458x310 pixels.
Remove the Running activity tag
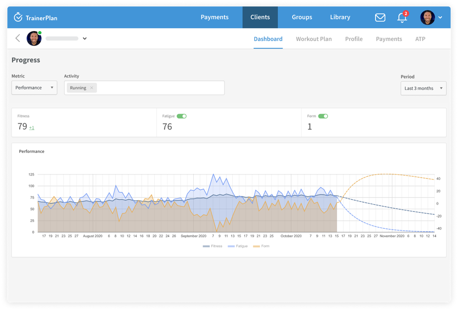92,87
